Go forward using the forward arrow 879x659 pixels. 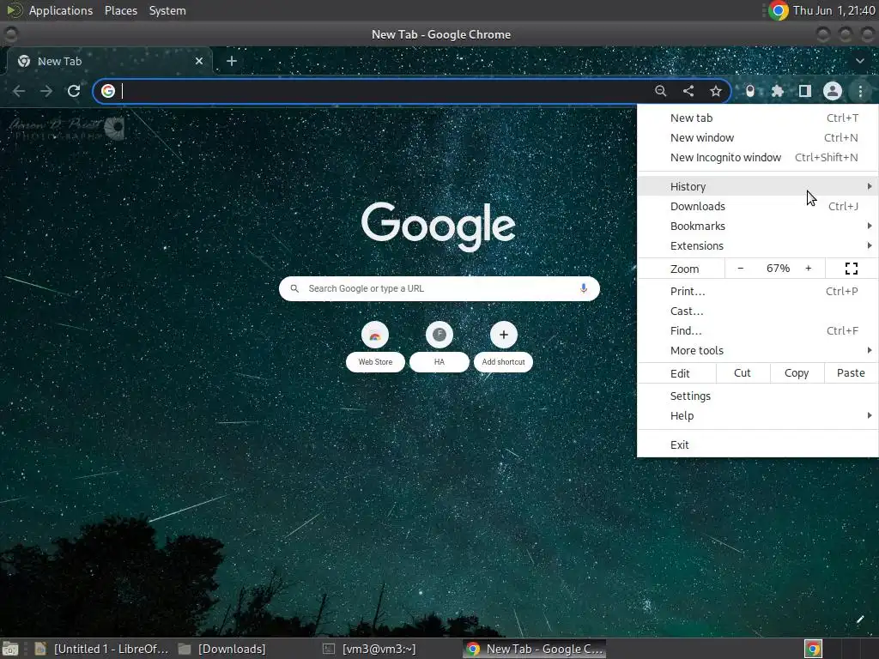46,91
